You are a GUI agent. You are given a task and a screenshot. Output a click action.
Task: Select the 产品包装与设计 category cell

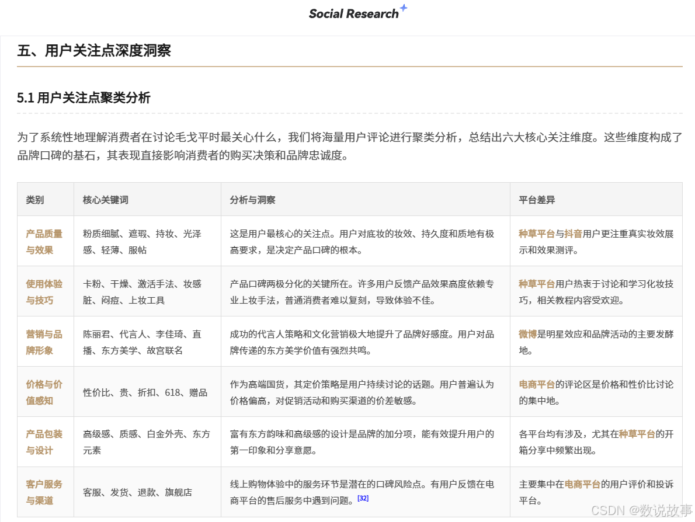coord(44,442)
